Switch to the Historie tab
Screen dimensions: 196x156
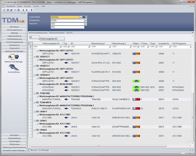[x=69, y=33]
